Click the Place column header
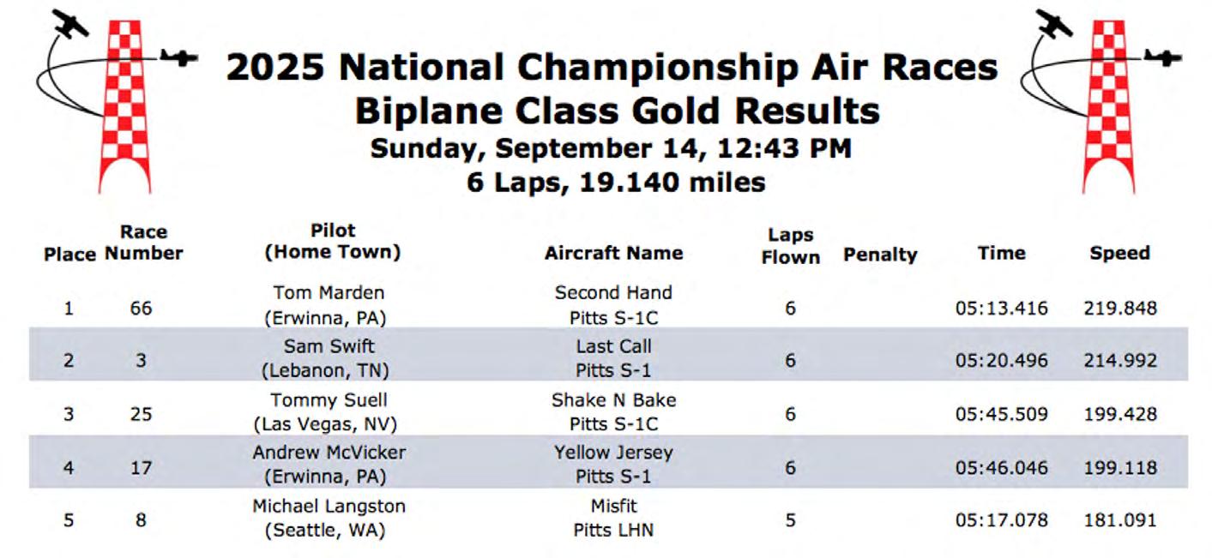The width and height of the screenshot is (1212, 558). [x=69, y=255]
